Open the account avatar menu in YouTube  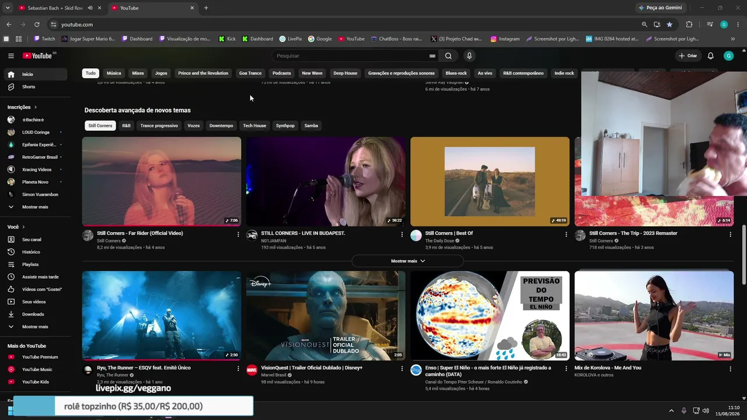pos(728,56)
